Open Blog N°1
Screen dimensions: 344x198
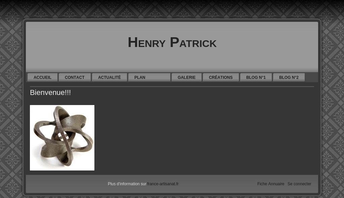coord(256,77)
